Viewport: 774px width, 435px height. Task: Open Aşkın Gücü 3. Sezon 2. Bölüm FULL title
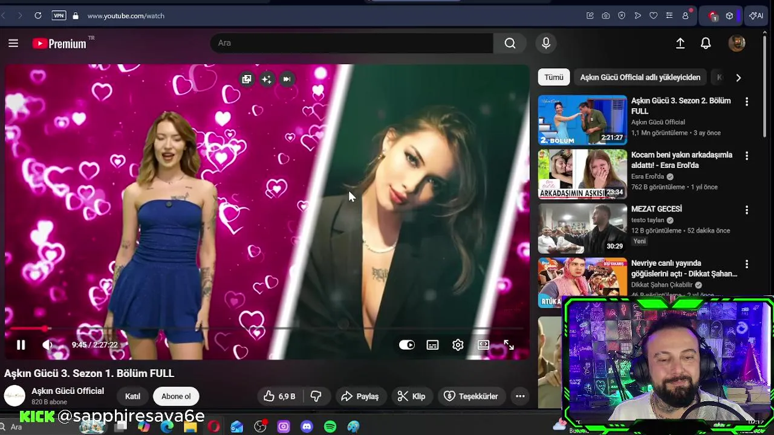[681, 106]
